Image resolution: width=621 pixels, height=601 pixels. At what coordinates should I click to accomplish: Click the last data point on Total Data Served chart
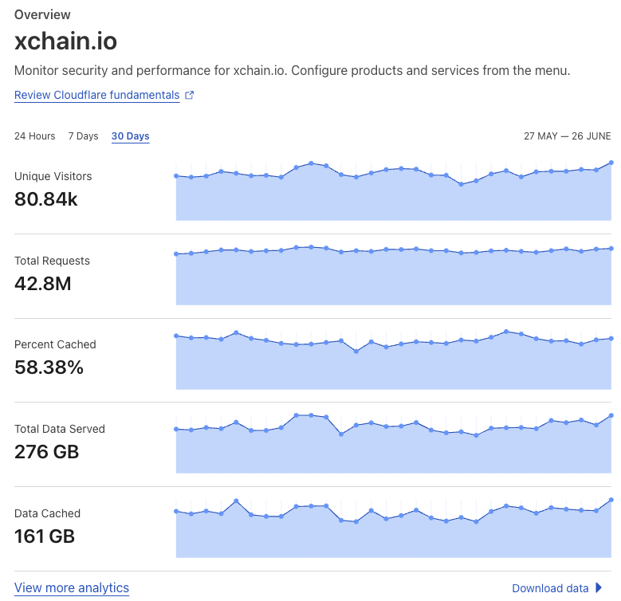pos(611,416)
